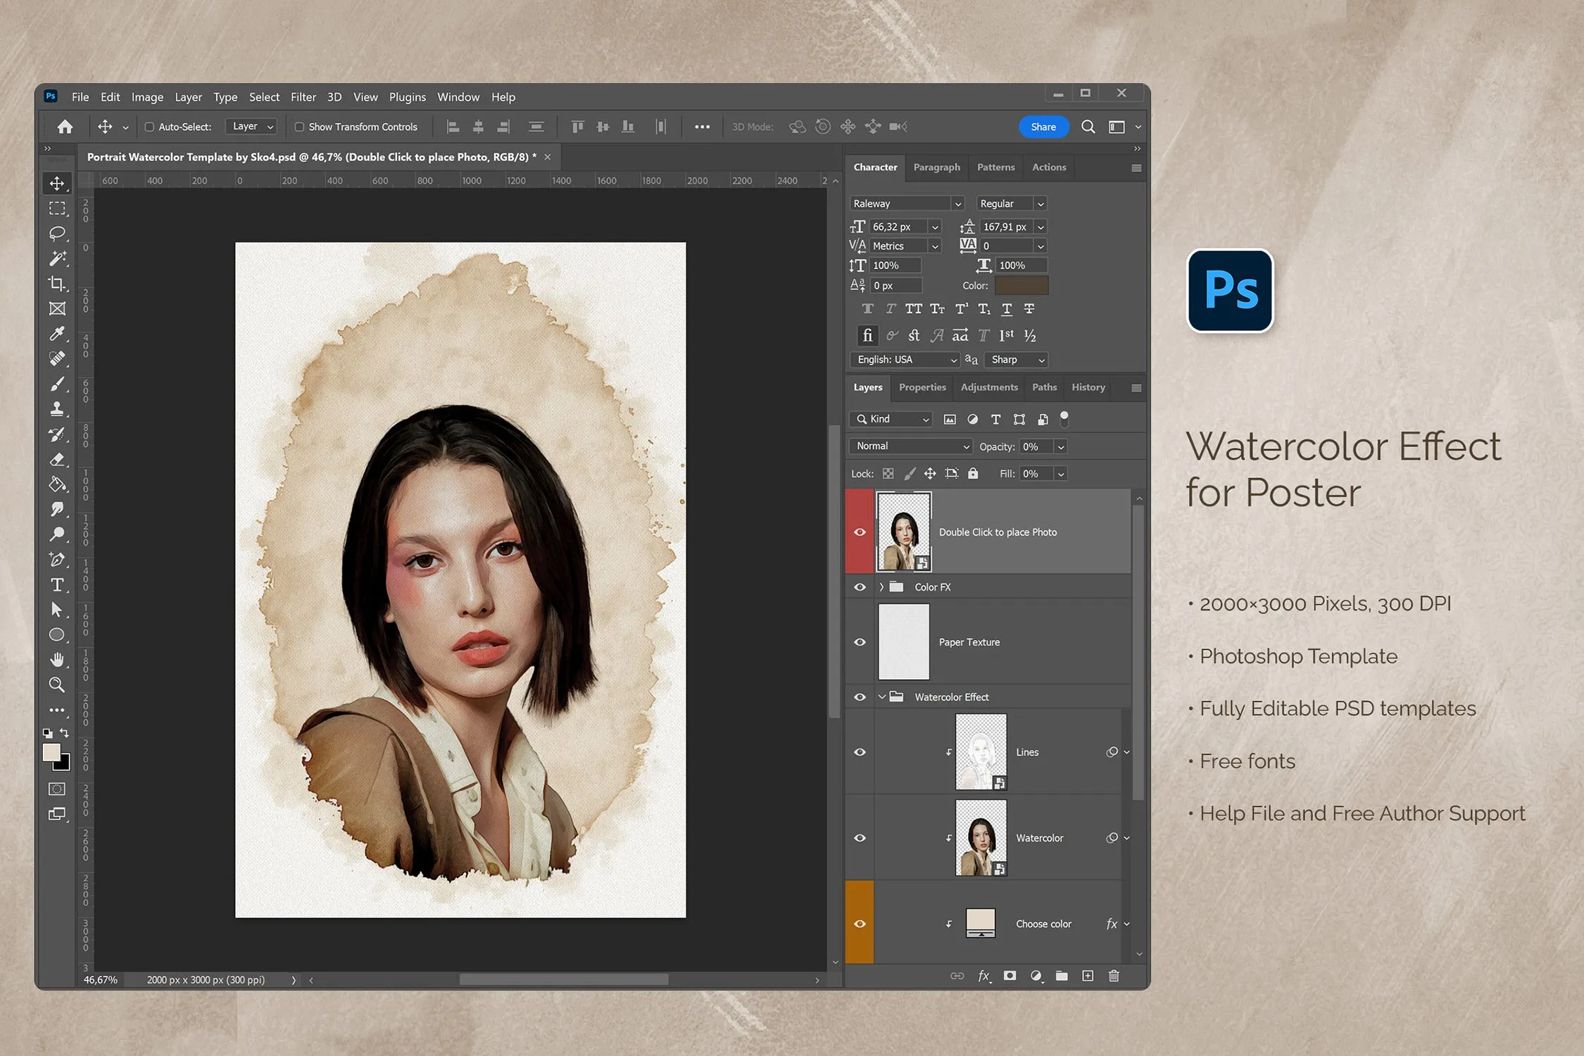Screen dimensions: 1584x1056
Task: Toggle Faux Bold text style
Action: click(x=867, y=309)
